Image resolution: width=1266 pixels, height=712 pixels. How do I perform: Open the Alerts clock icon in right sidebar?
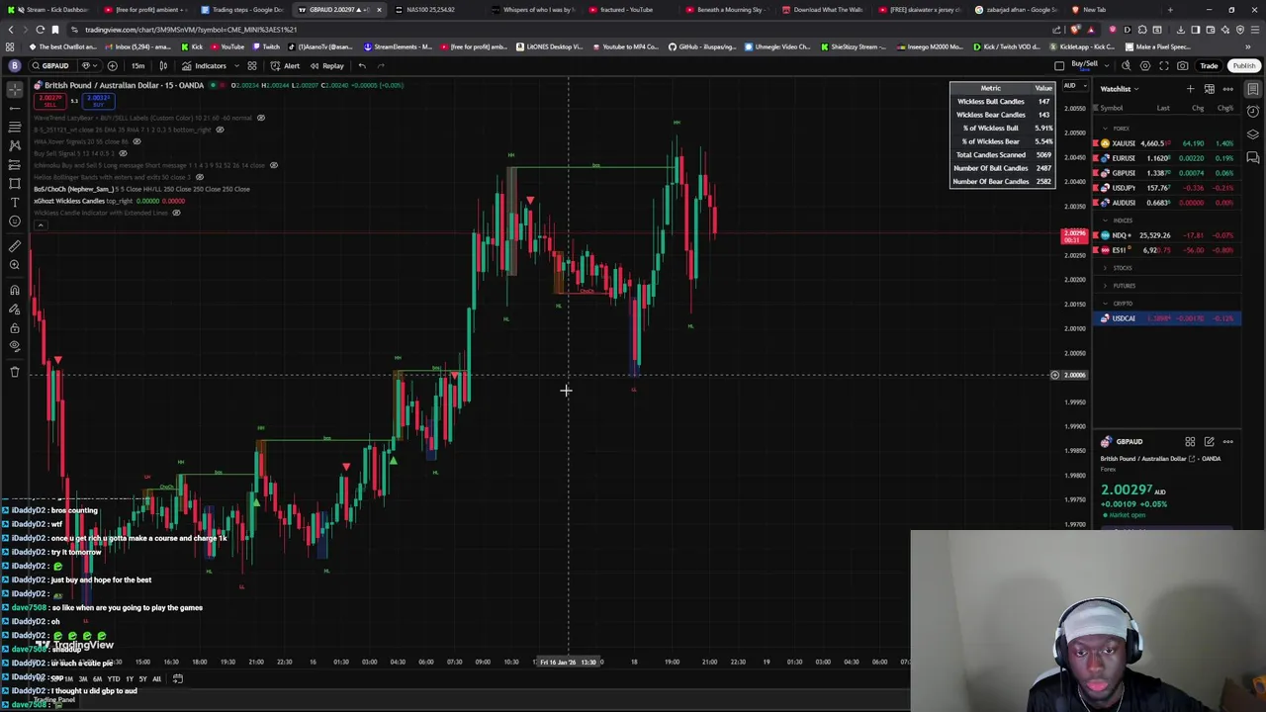pyautogui.click(x=1253, y=112)
